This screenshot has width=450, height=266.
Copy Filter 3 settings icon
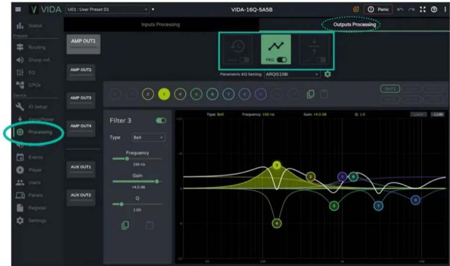125,225
